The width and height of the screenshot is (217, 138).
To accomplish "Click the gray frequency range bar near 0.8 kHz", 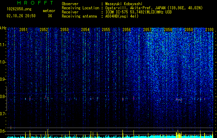I will [x=7, y=99].
